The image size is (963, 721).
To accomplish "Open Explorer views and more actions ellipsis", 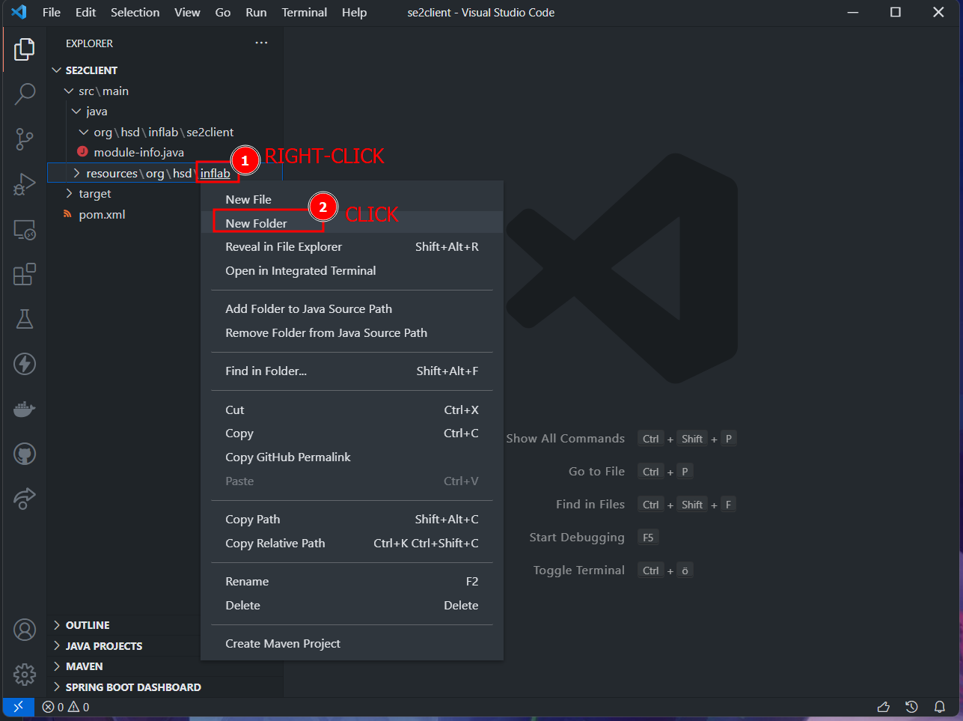I will (261, 43).
